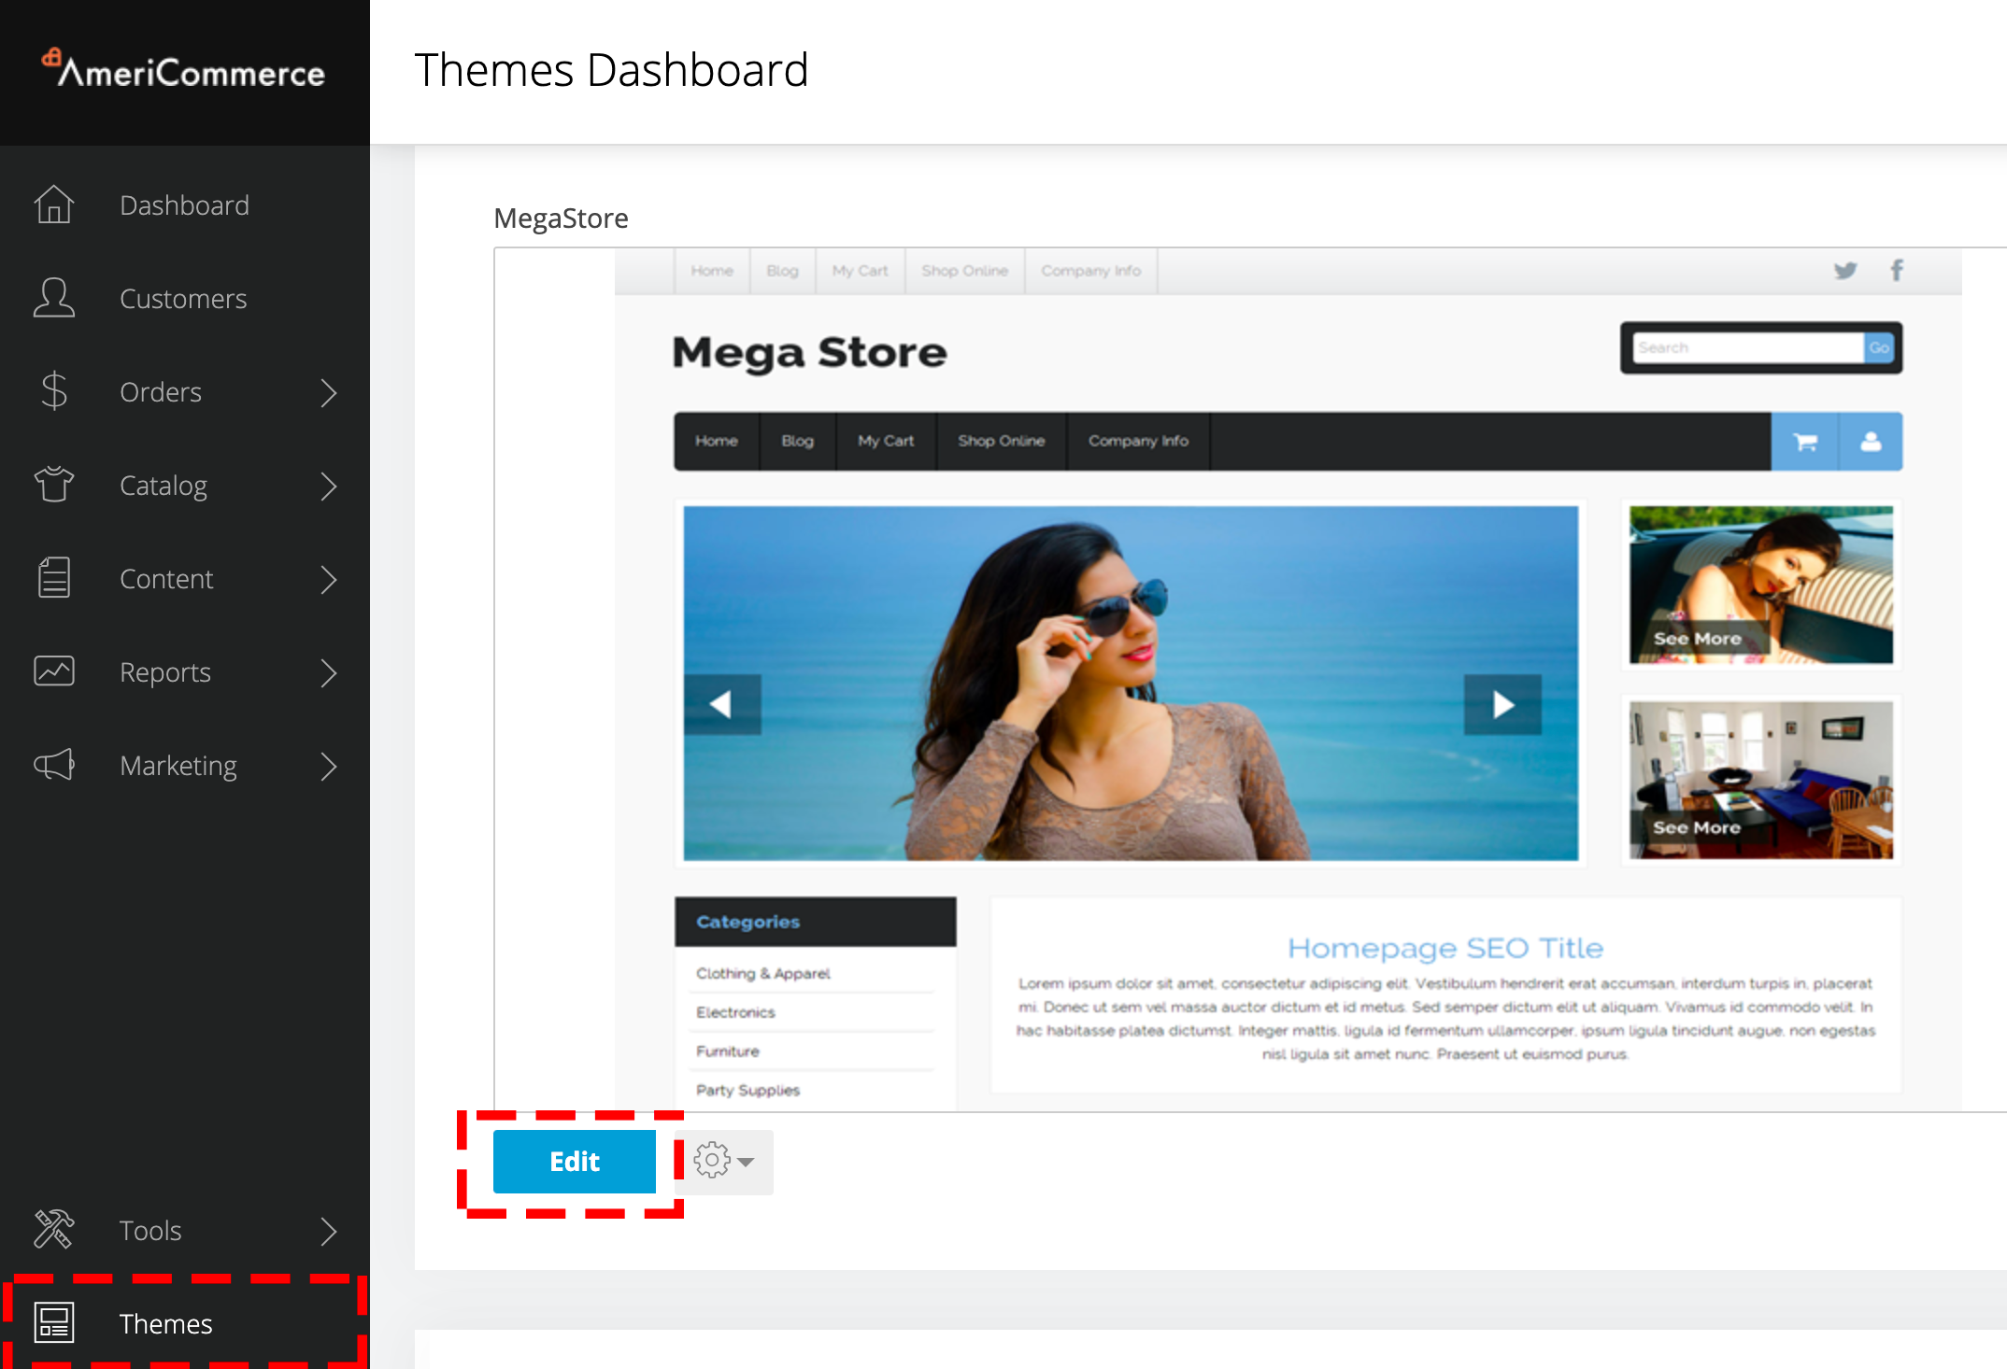This screenshot has height=1369, width=2007.
Task: Click the car photo See More thumbnail
Action: click(x=1761, y=585)
